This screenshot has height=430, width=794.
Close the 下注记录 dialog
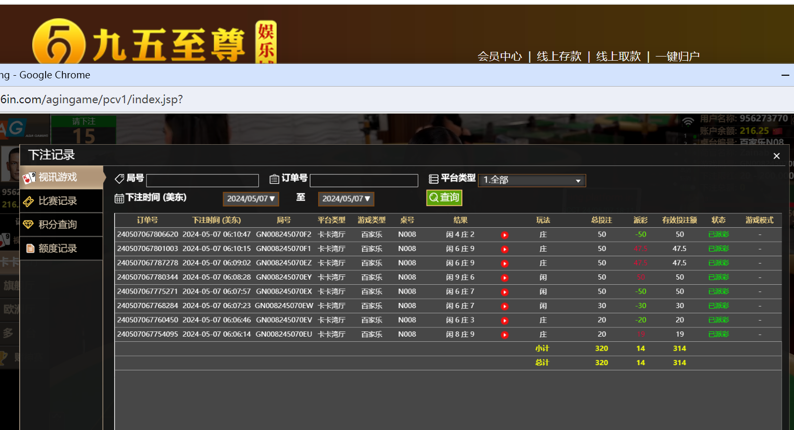point(776,156)
